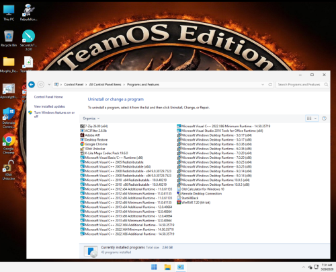Screen dimensions: 336x272
Task: Select the AC3Filter 2.6.0b icon
Action: coord(82,131)
